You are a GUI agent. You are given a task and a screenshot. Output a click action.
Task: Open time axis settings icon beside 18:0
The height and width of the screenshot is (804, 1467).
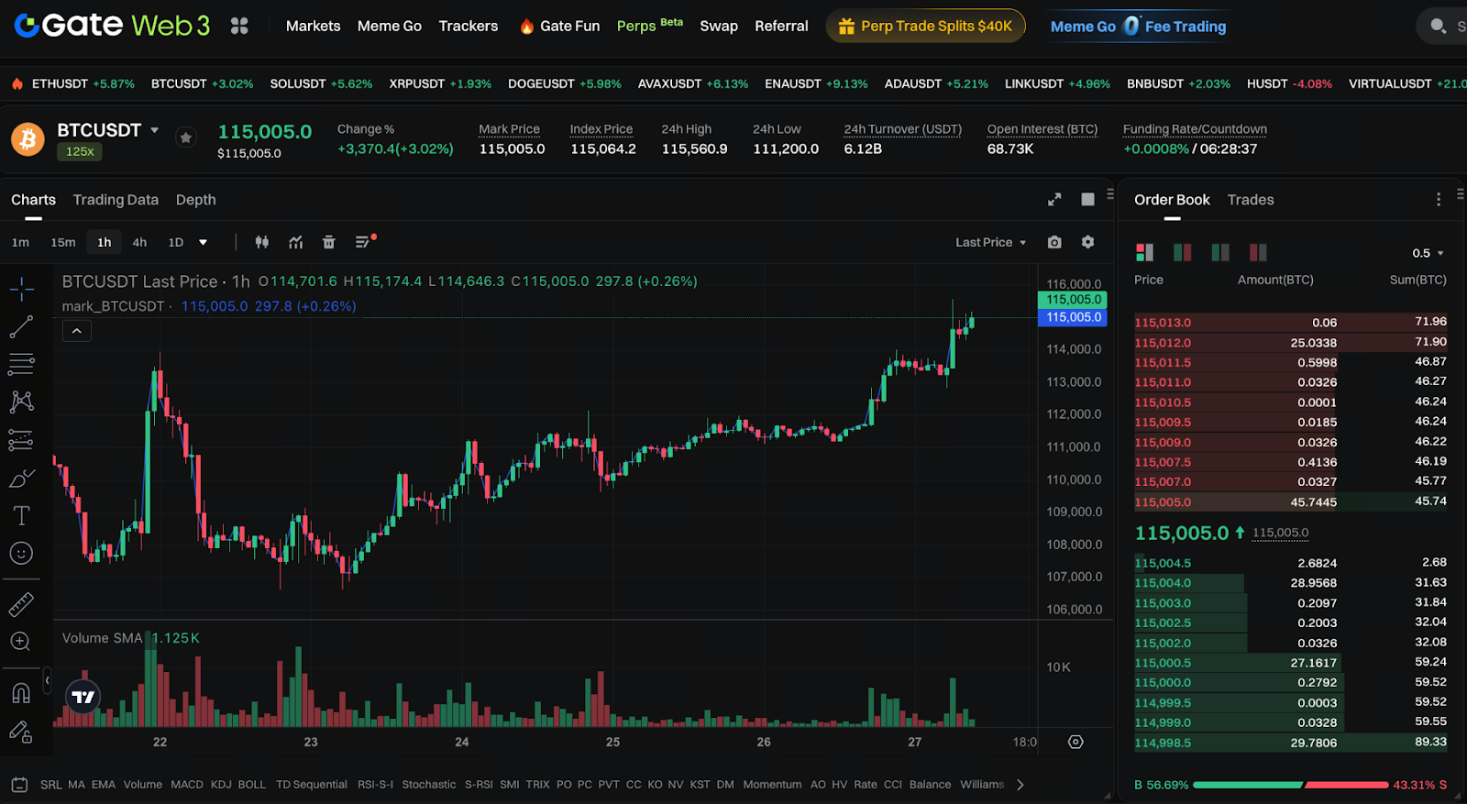click(1076, 742)
